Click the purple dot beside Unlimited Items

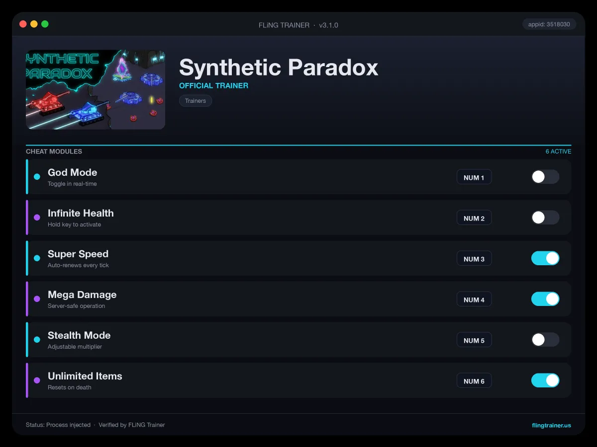point(37,380)
